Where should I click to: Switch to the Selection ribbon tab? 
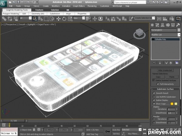(55, 10)
